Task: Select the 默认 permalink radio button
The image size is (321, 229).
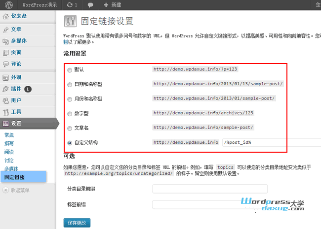Action: (x=69, y=69)
